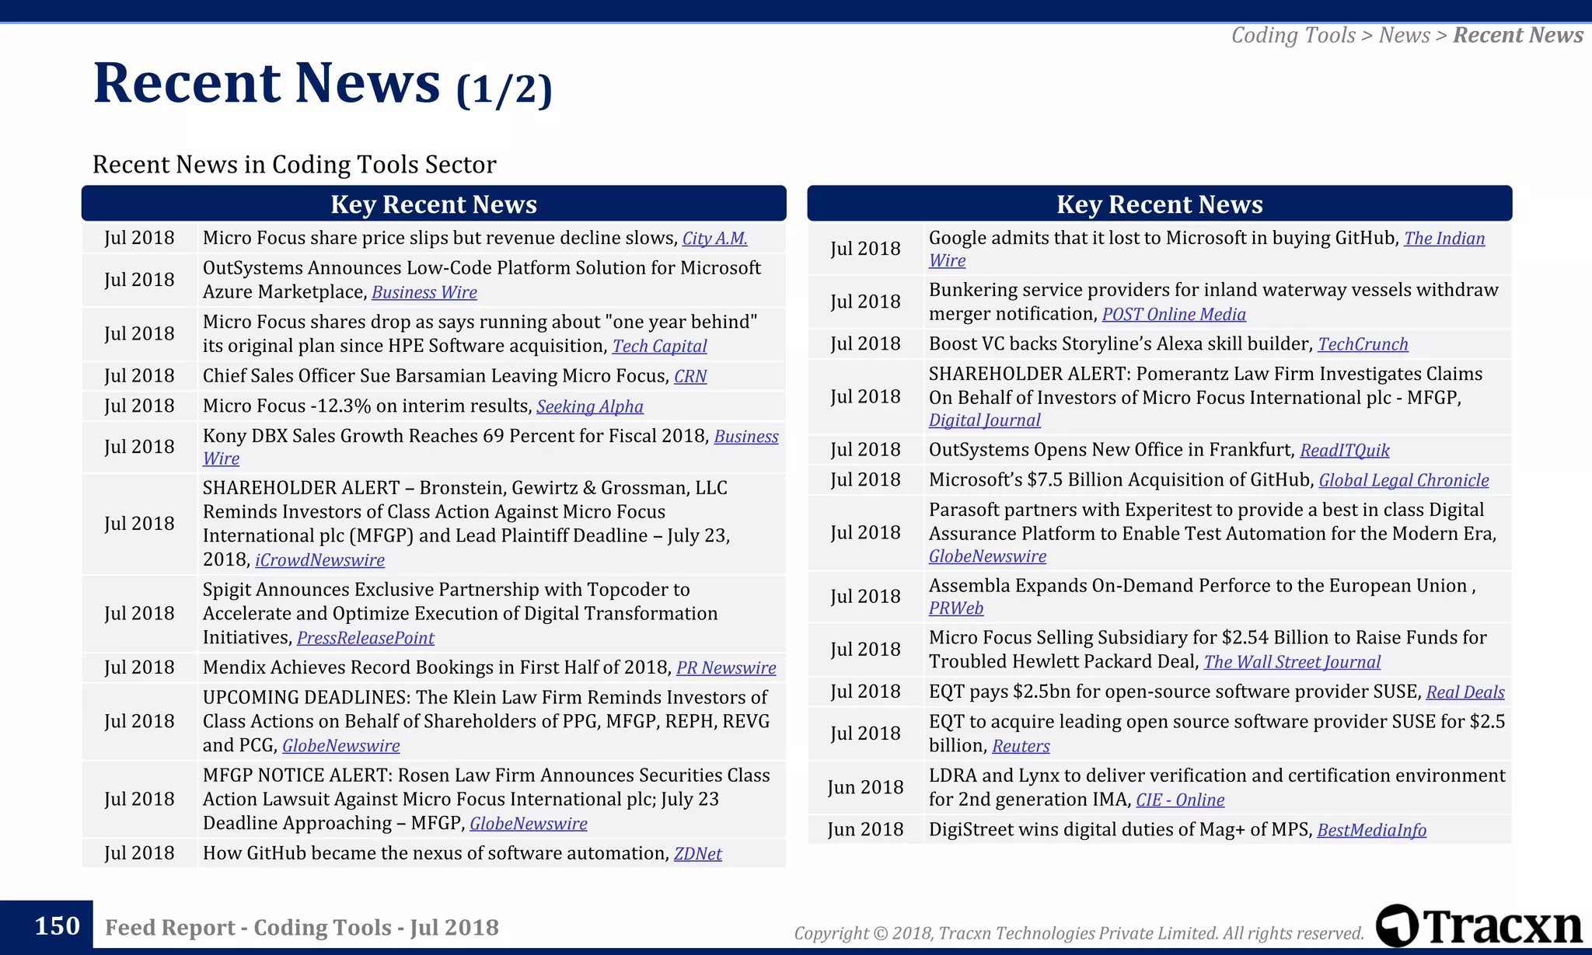Screen dimensions: 1592x955
Task: Click the Recent News (1/2) title
Action: pos(323,83)
